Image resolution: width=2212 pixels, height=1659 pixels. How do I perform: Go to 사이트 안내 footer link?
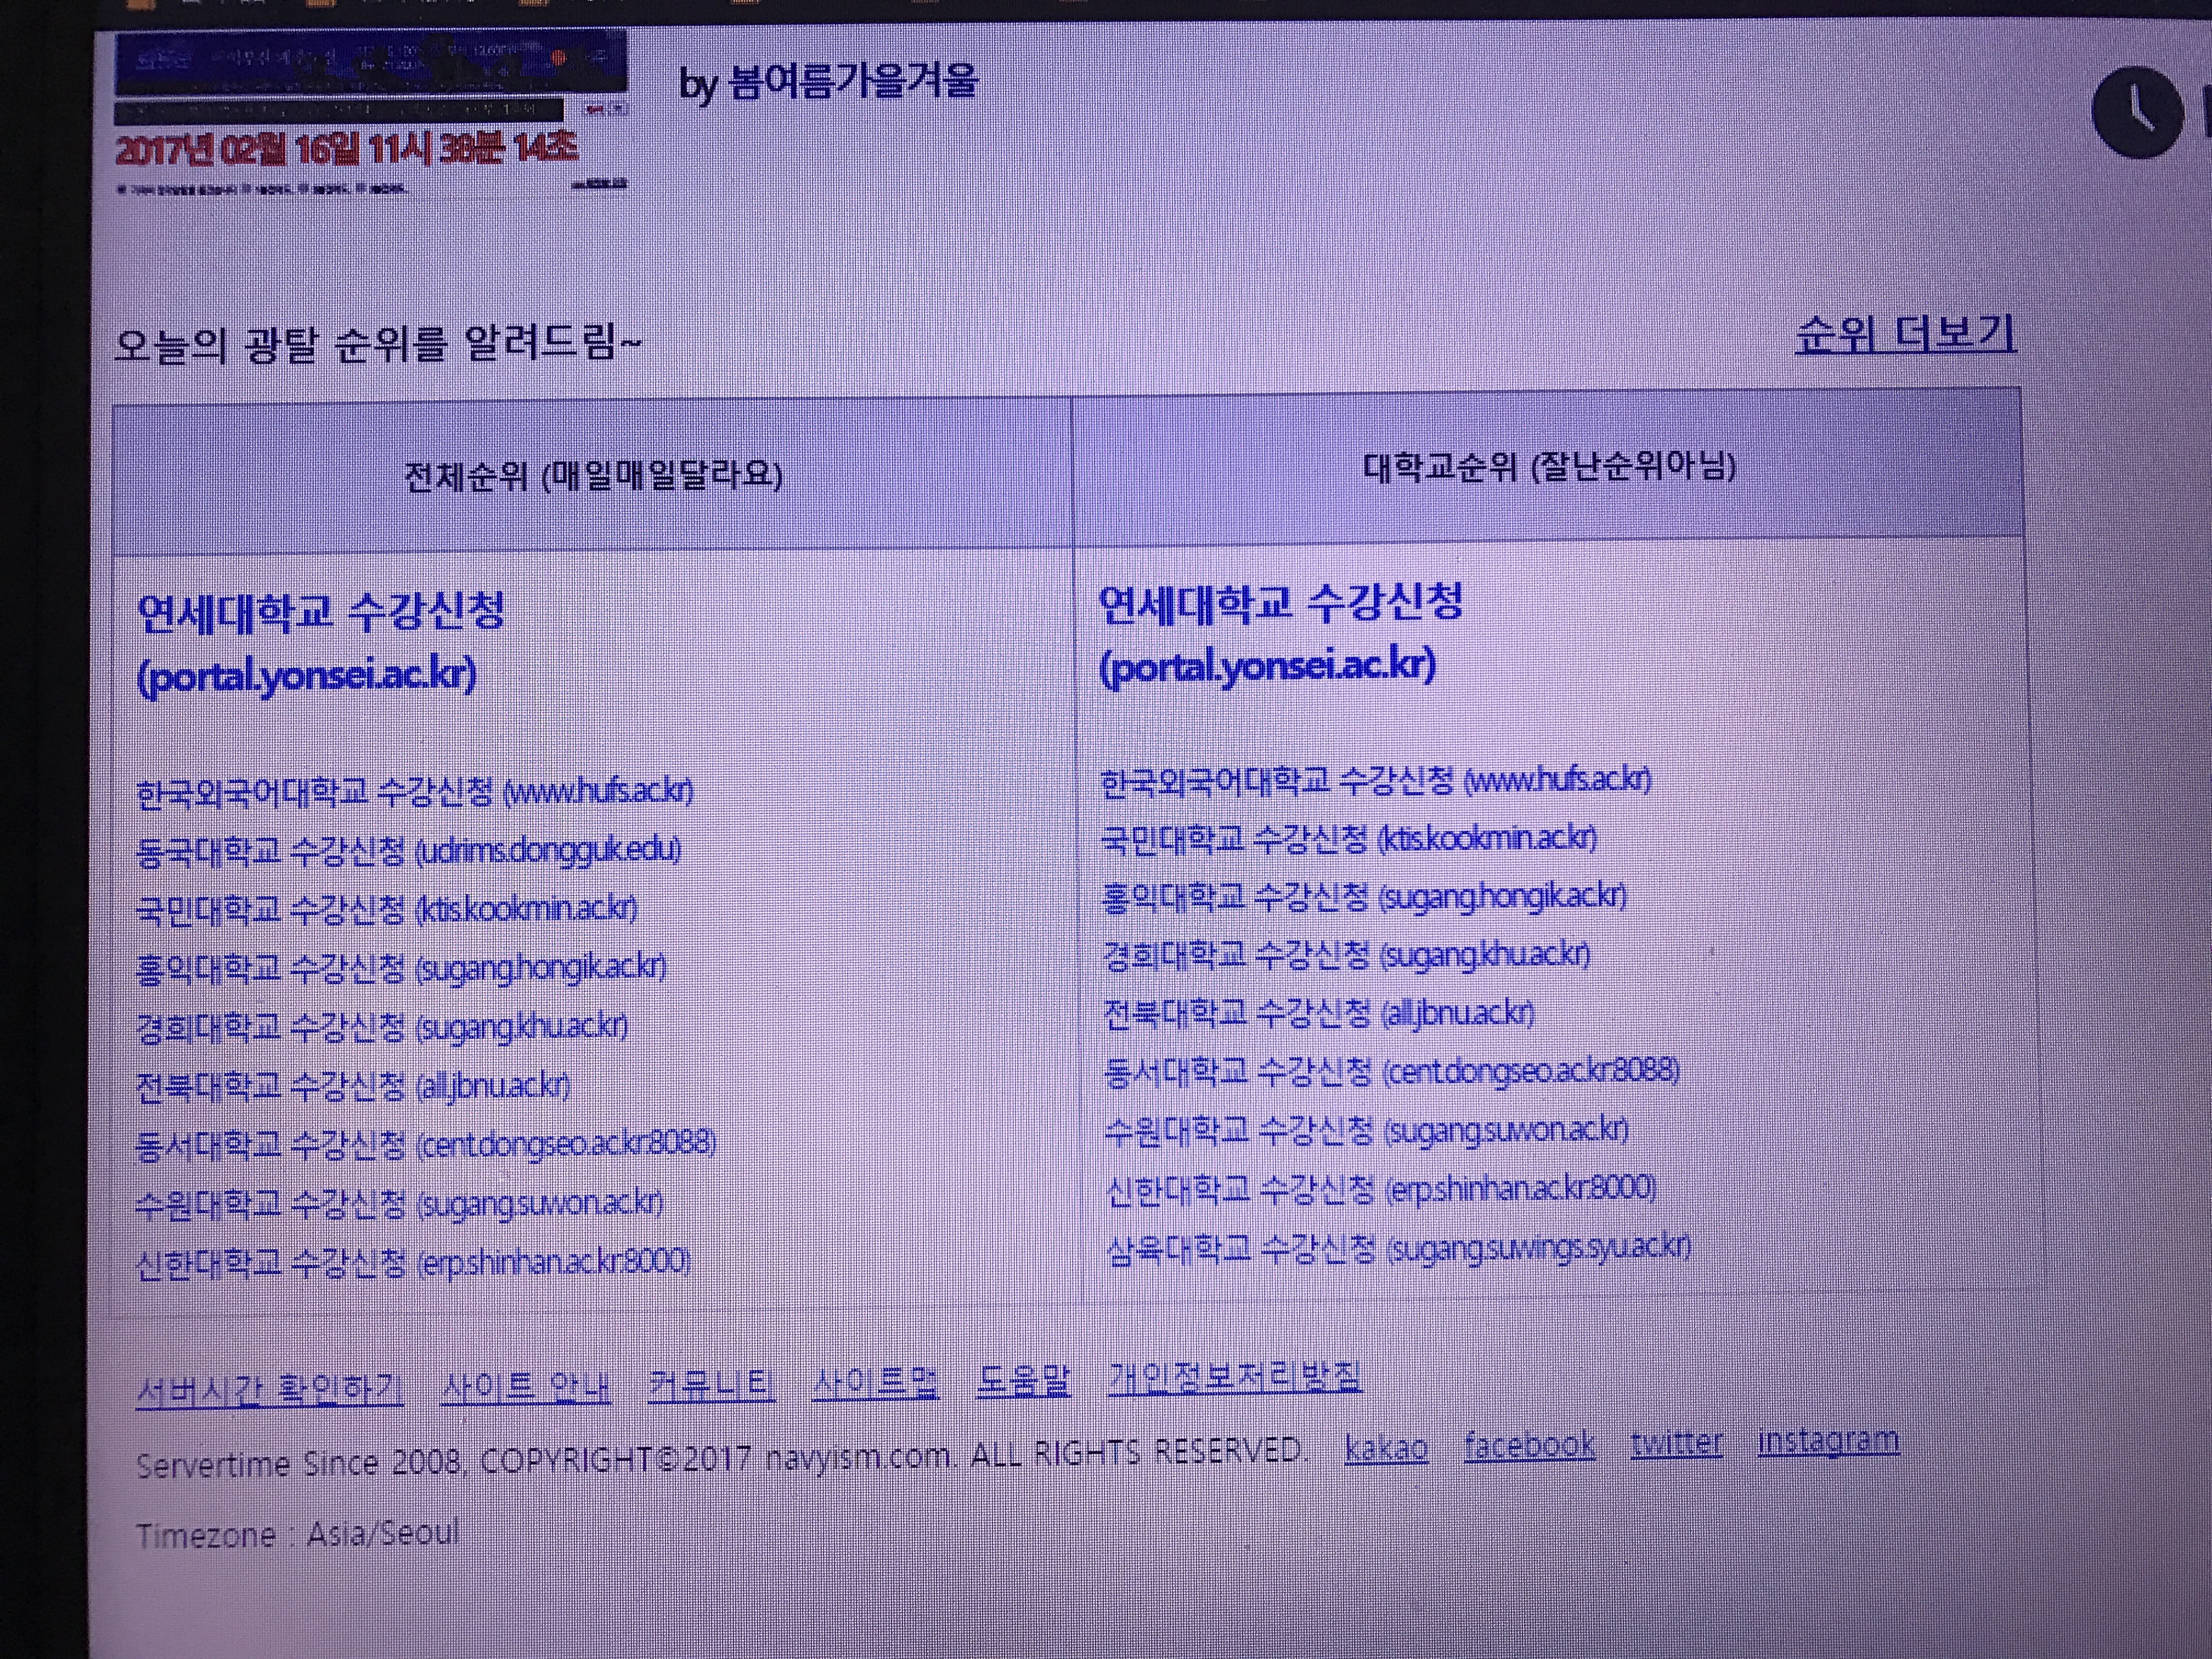click(x=525, y=1387)
